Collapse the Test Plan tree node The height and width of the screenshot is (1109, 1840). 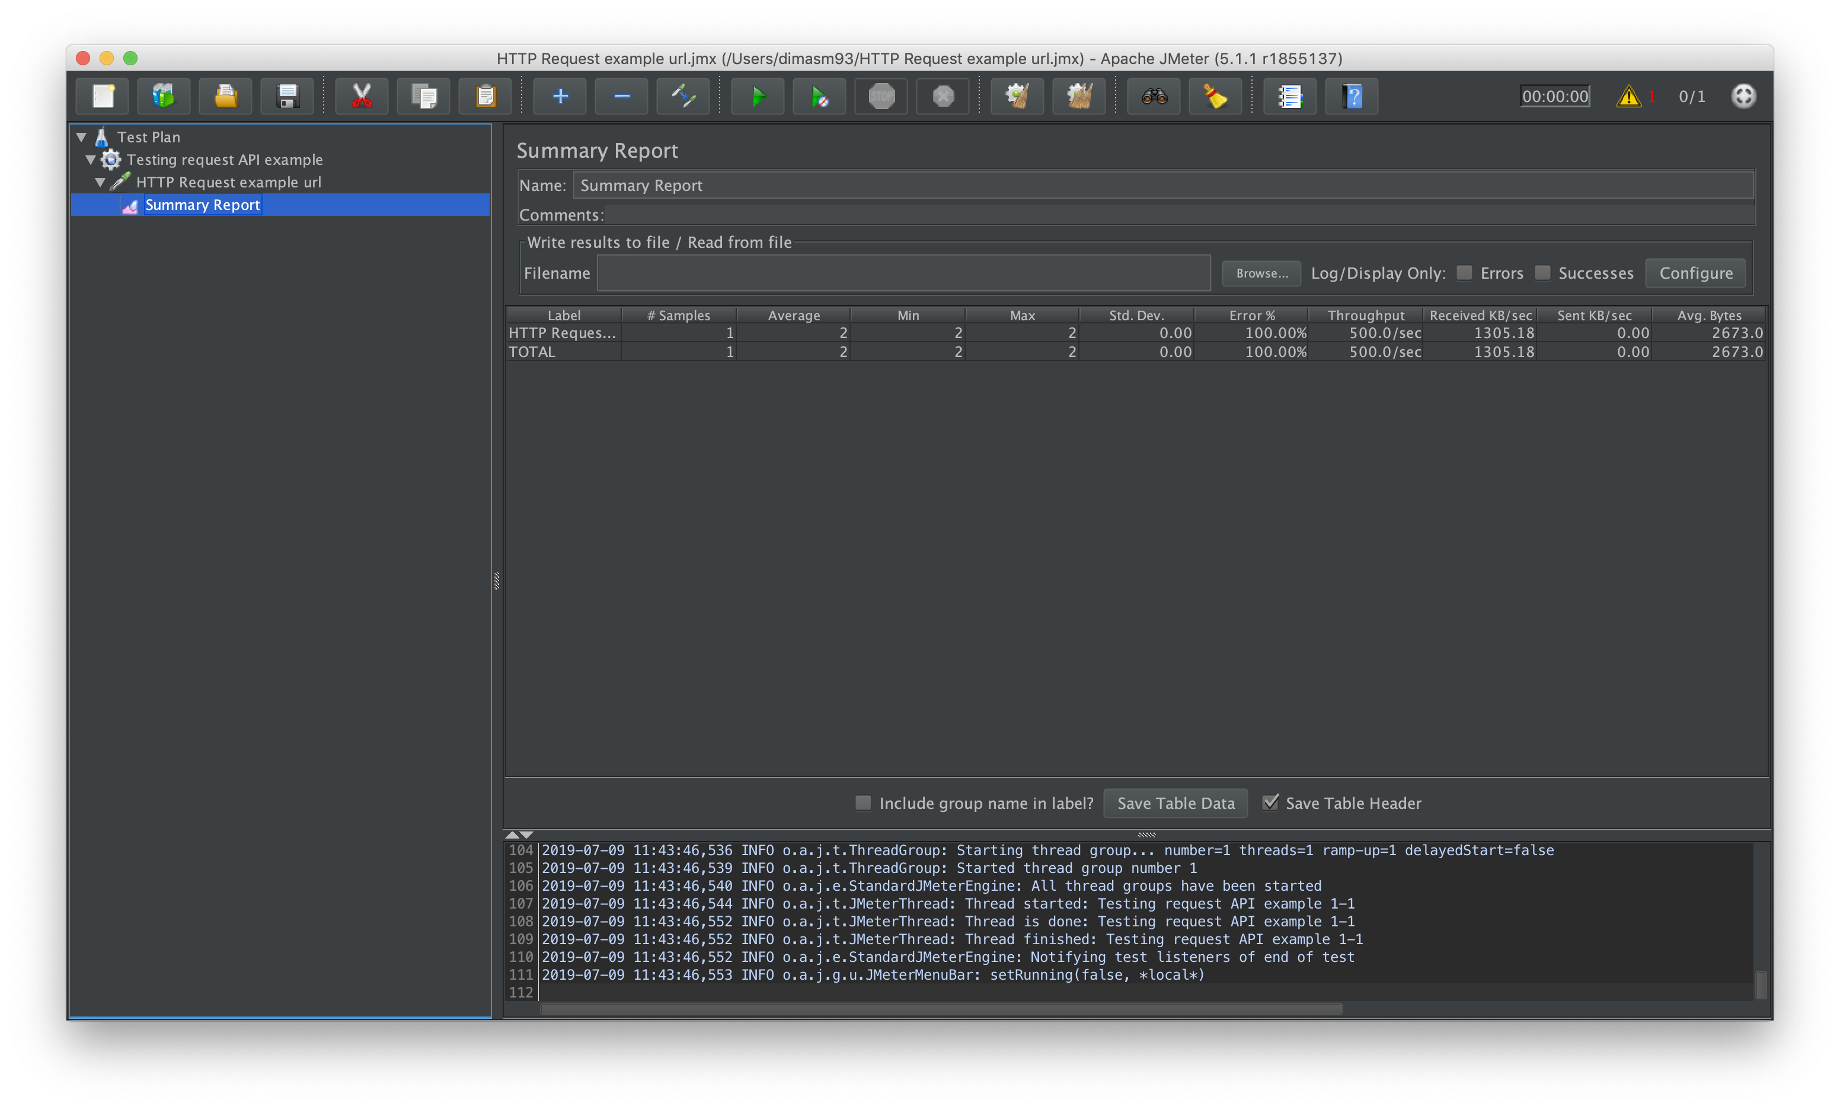[x=82, y=137]
